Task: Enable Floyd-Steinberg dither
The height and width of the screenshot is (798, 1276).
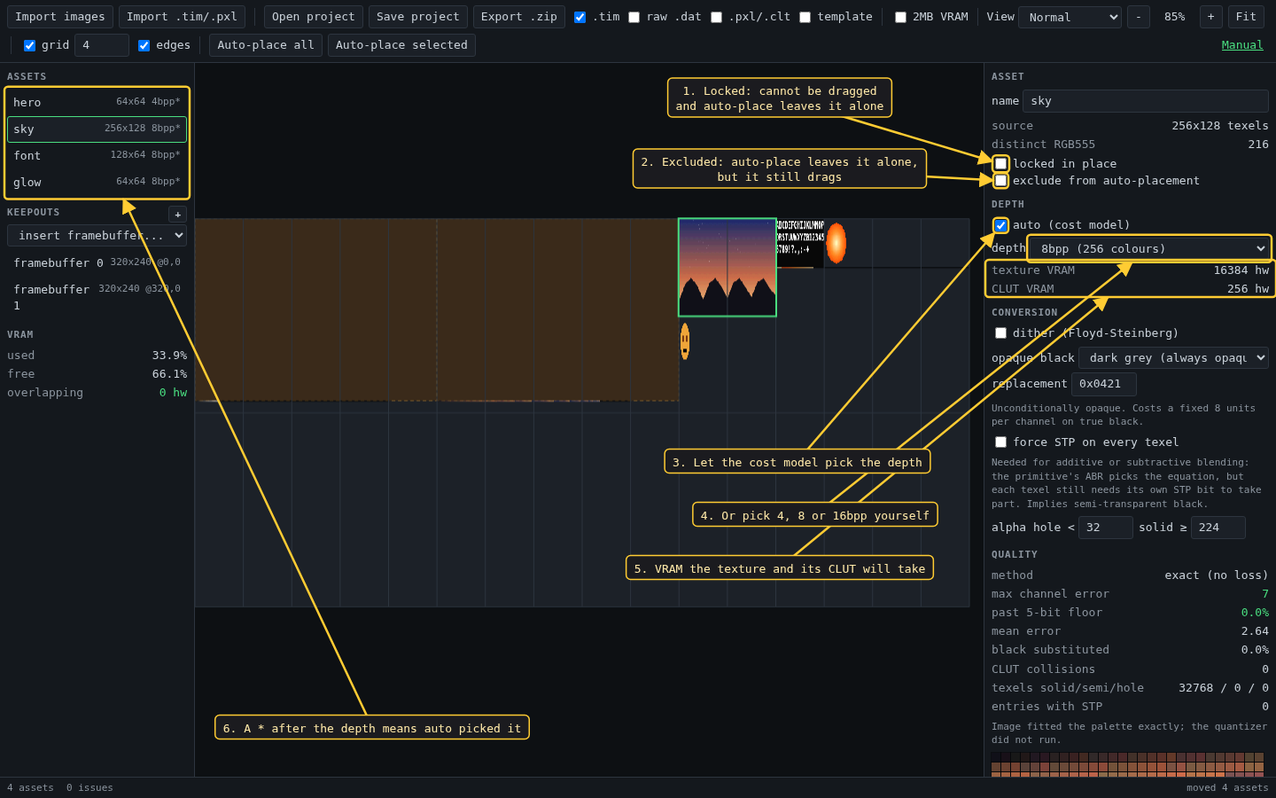Action: click(x=1000, y=333)
